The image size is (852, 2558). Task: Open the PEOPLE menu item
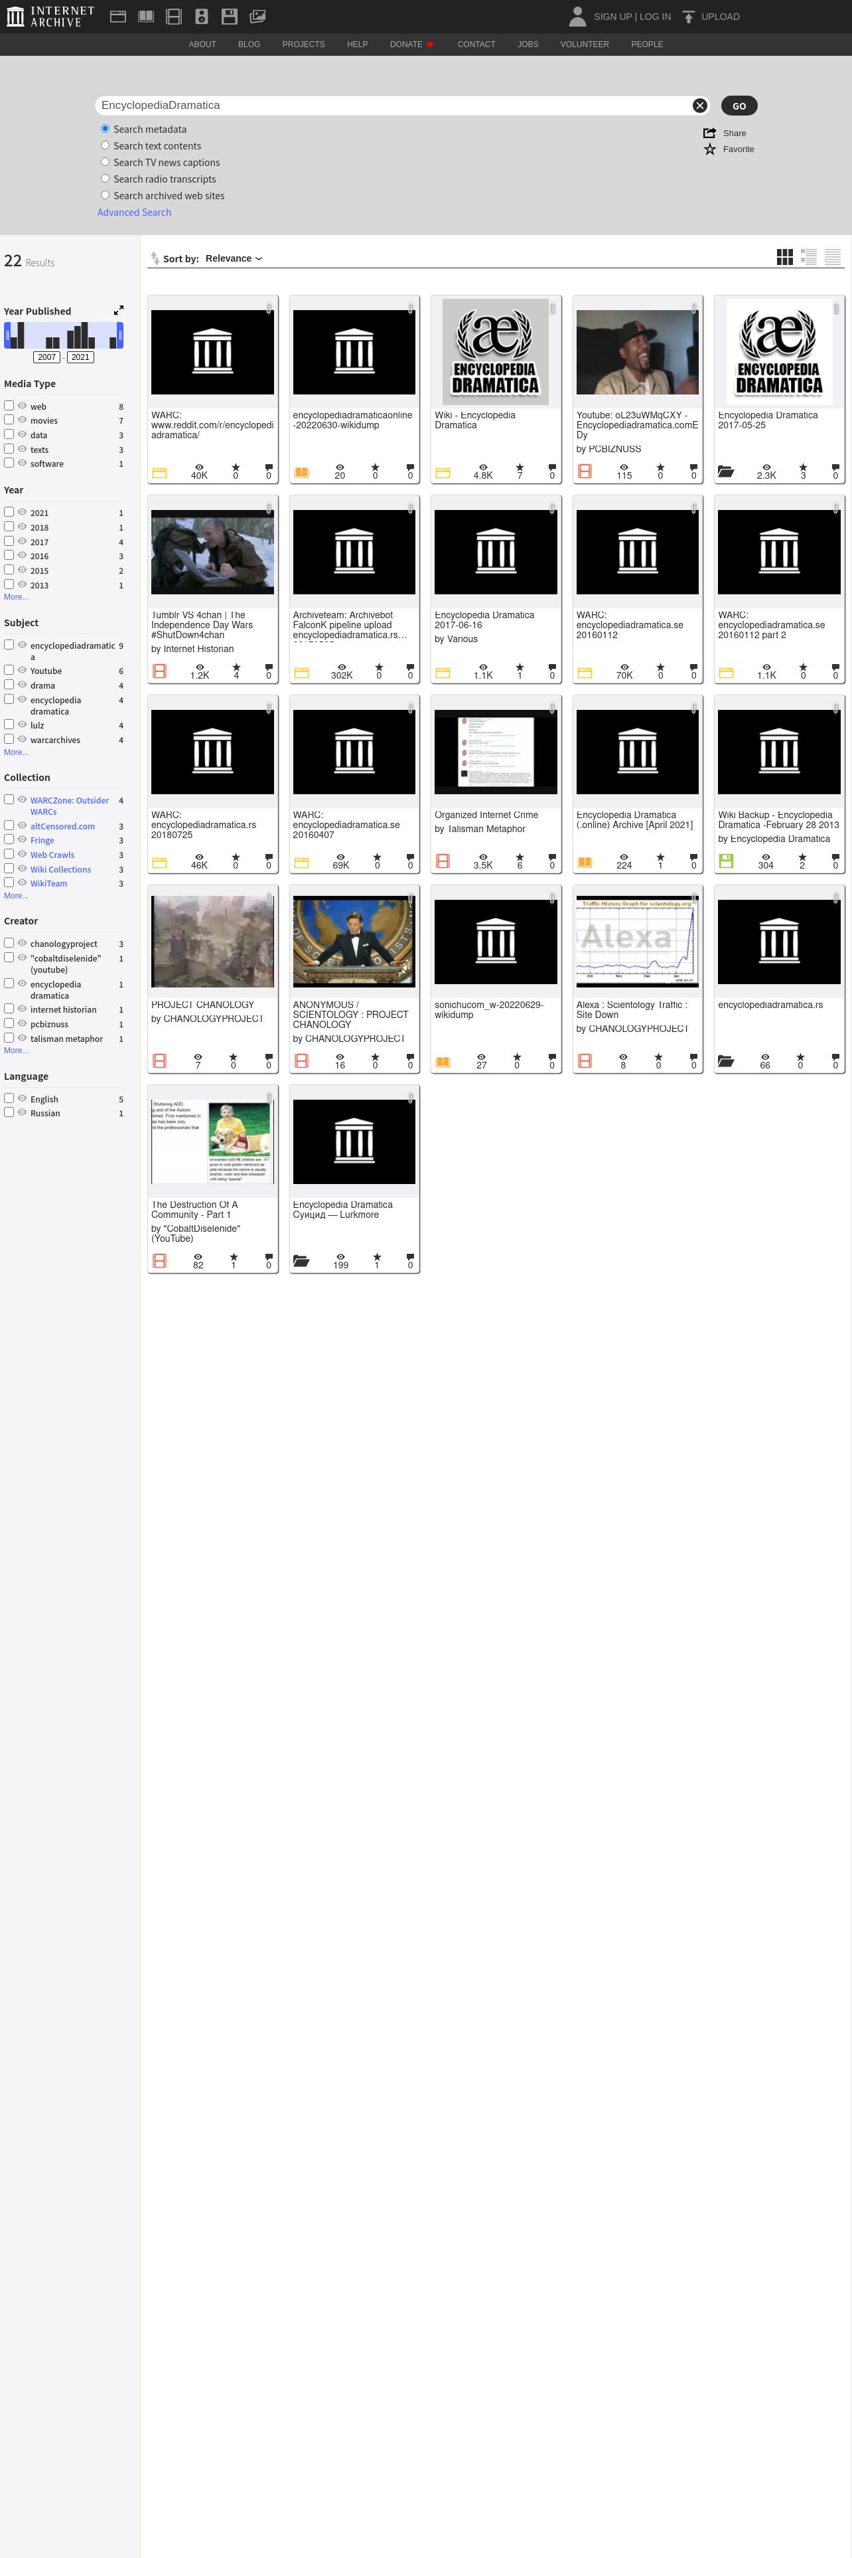(x=647, y=44)
